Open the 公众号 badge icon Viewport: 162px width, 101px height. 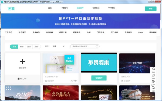(x=153, y=81)
